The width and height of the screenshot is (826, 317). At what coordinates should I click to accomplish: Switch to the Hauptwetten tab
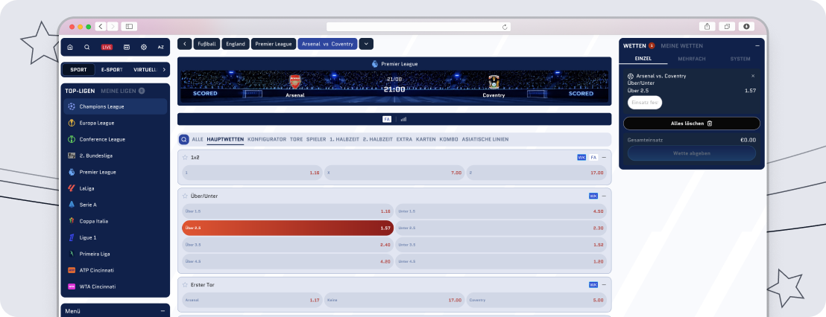tap(225, 140)
